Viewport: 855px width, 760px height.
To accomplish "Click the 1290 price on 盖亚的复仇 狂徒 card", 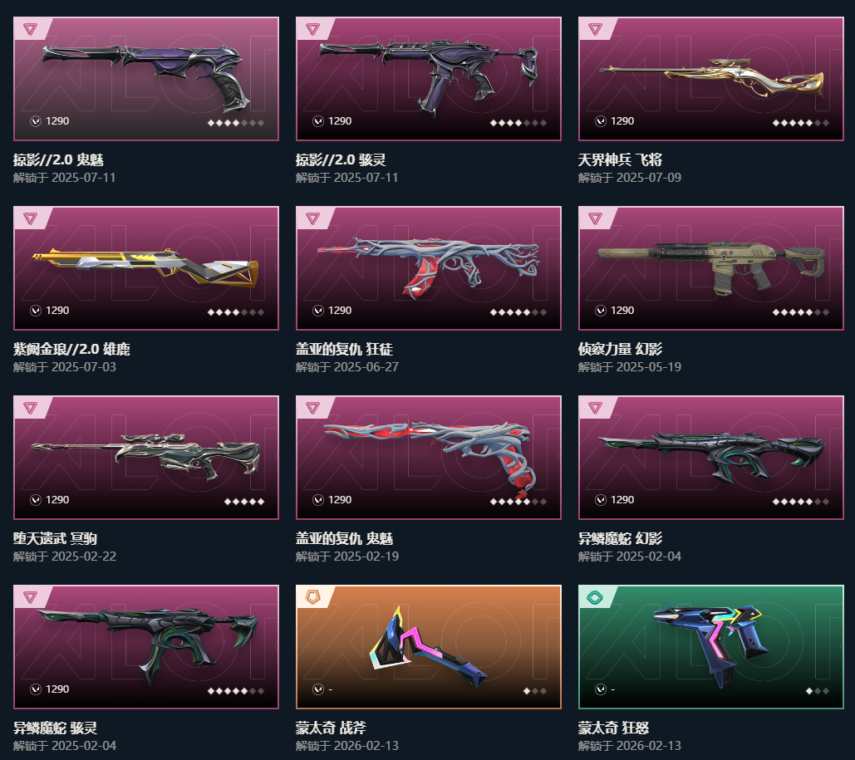I will [340, 310].
